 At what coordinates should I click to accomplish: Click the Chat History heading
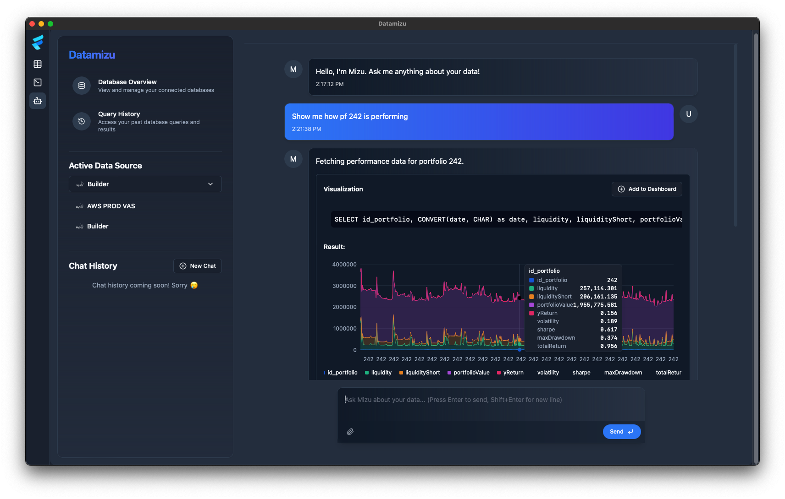pyautogui.click(x=93, y=266)
